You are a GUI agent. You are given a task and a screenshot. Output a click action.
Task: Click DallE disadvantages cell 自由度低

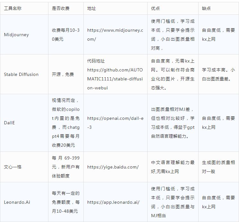(x=218, y=123)
